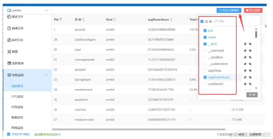Click the sort arrows on 名称 column
The height and width of the screenshot is (139, 273).
(84, 20)
